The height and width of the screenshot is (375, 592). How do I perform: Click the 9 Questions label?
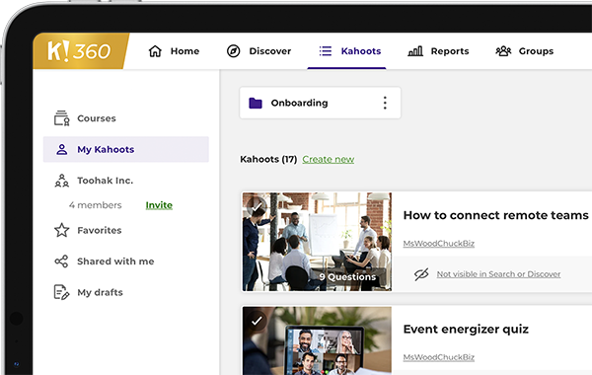click(347, 277)
